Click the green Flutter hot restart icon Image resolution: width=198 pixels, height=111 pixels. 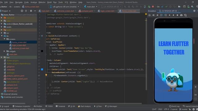click(149, 6)
